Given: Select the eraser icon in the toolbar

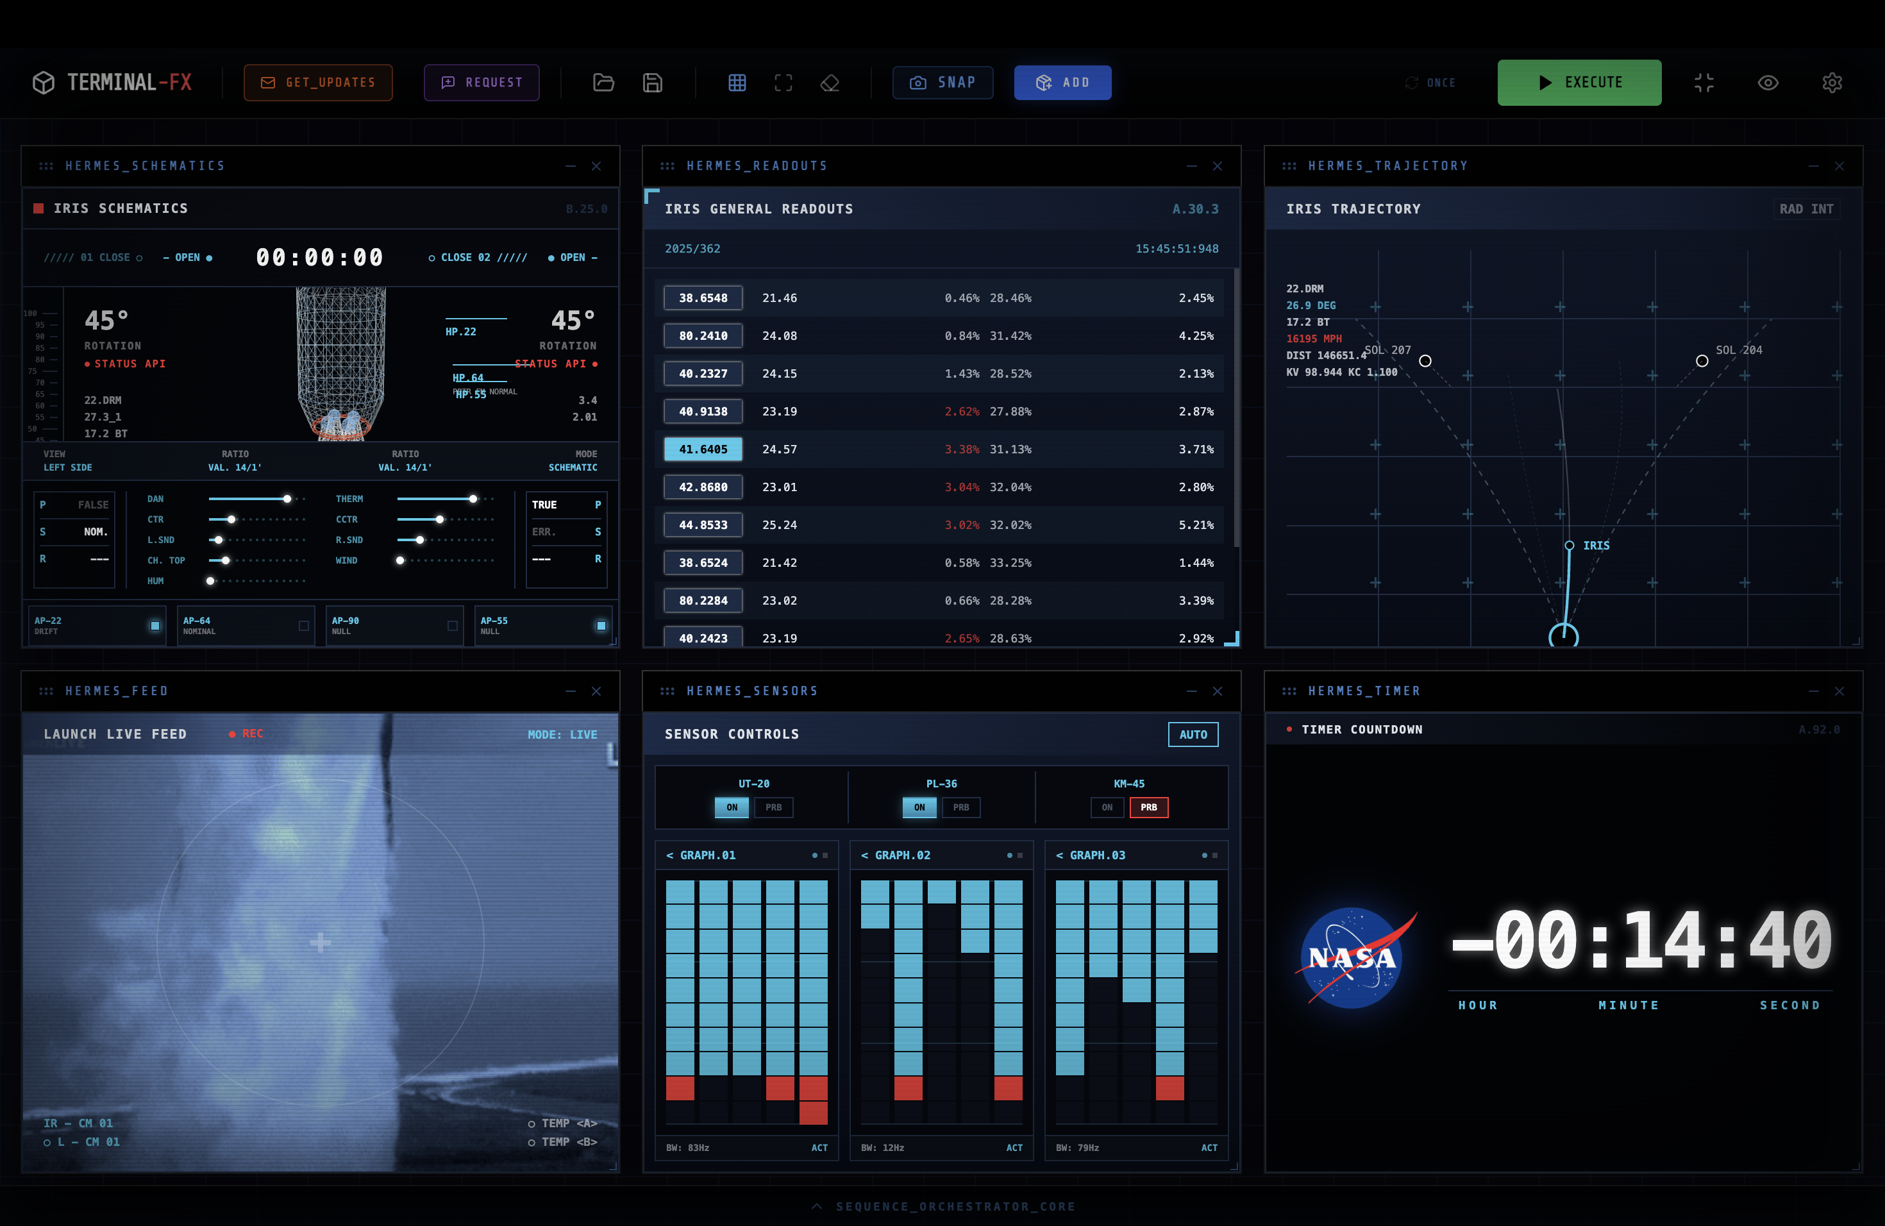Looking at the screenshot, I should (x=830, y=82).
